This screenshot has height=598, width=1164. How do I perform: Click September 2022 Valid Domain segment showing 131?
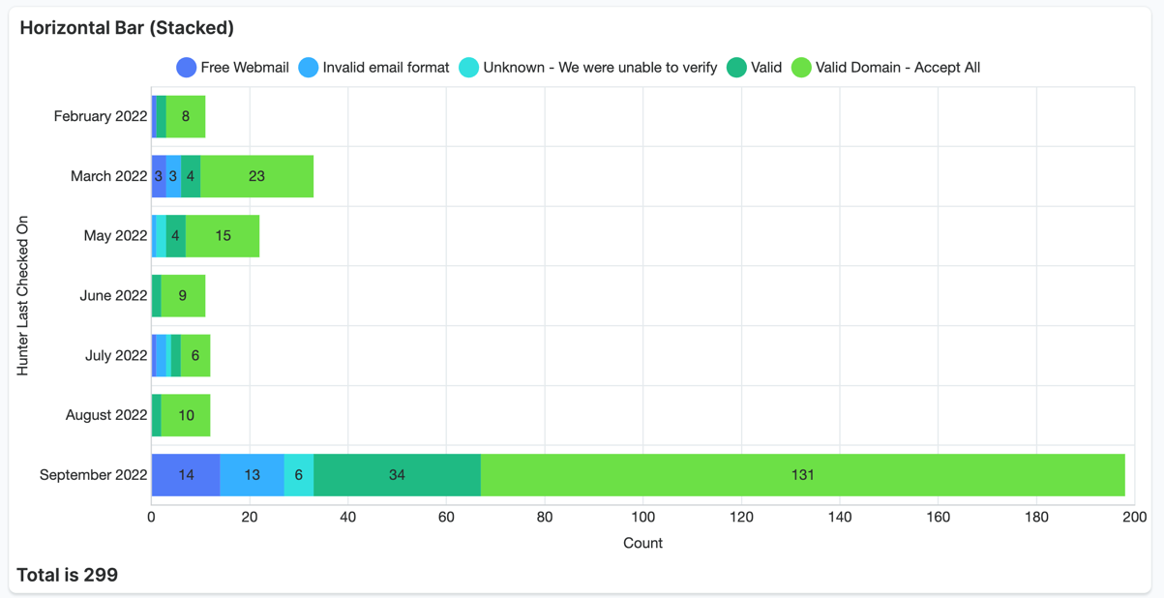pyautogui.click(x=802, y=475)
